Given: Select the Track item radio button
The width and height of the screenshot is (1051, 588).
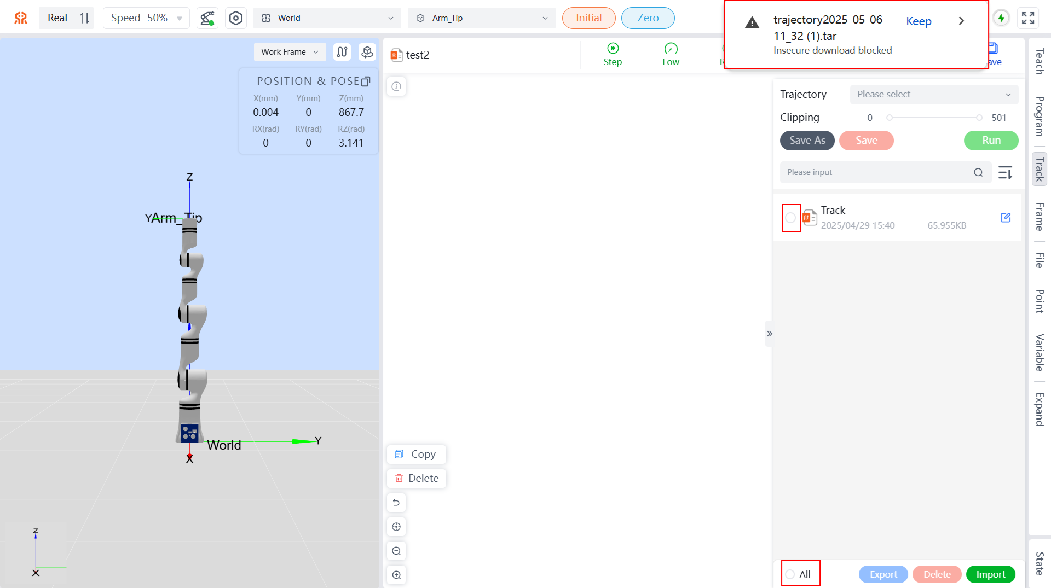Looking at the screenshot, I should tap(790, 218).
